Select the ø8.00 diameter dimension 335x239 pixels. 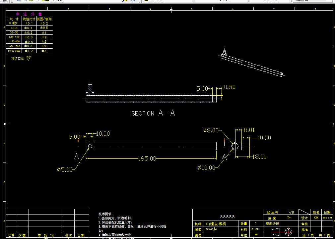click(x=211, y=130)
